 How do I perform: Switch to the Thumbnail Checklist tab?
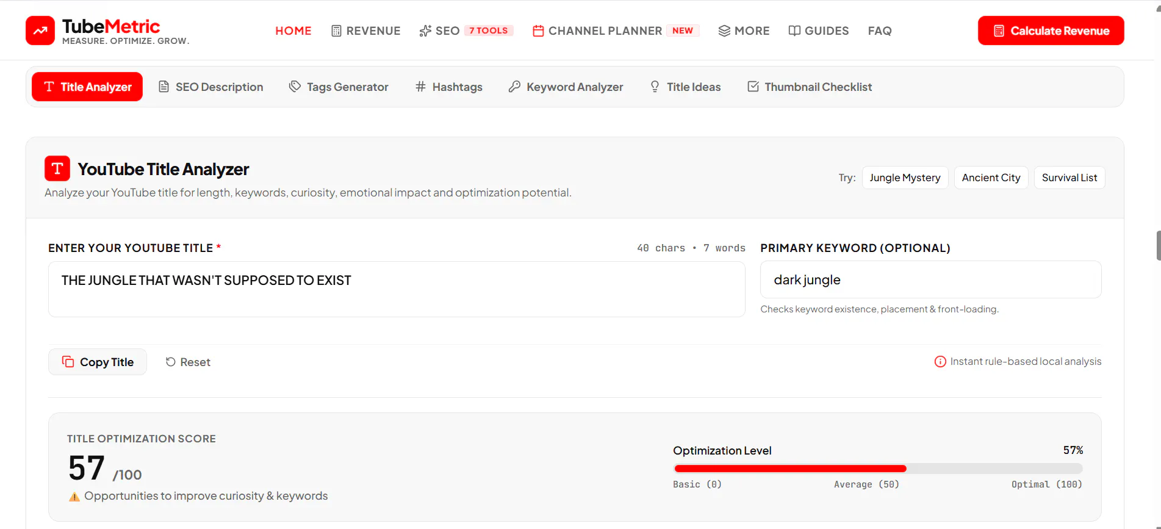(810, 87)
